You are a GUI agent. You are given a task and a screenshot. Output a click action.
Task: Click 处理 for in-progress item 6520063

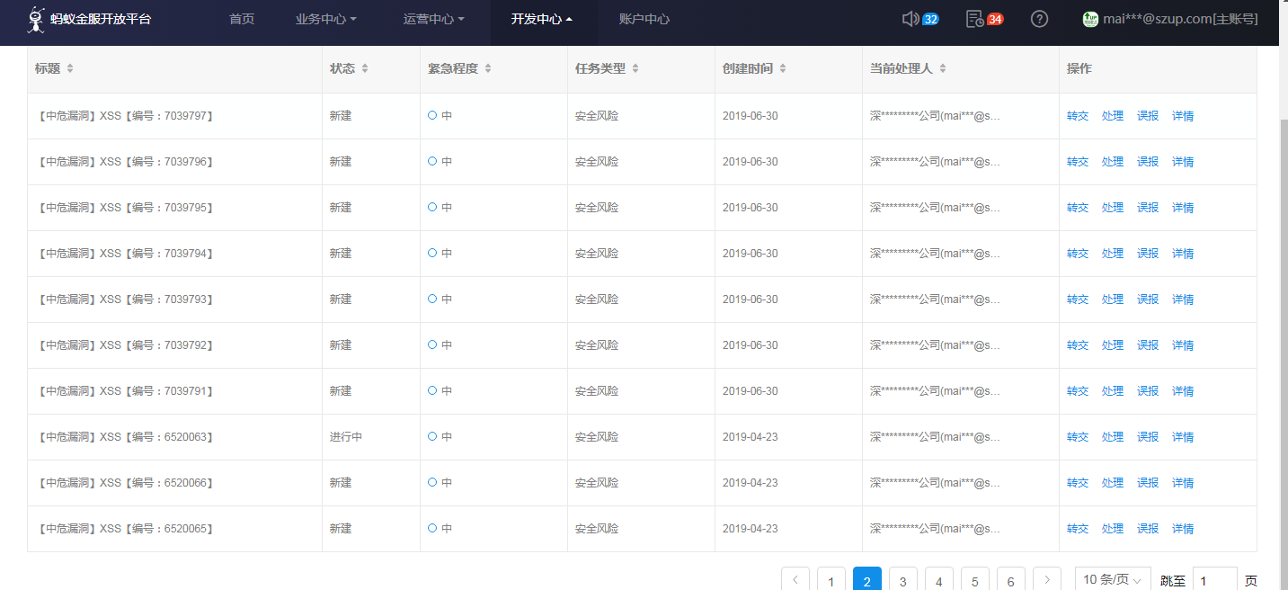[1113, 437]
